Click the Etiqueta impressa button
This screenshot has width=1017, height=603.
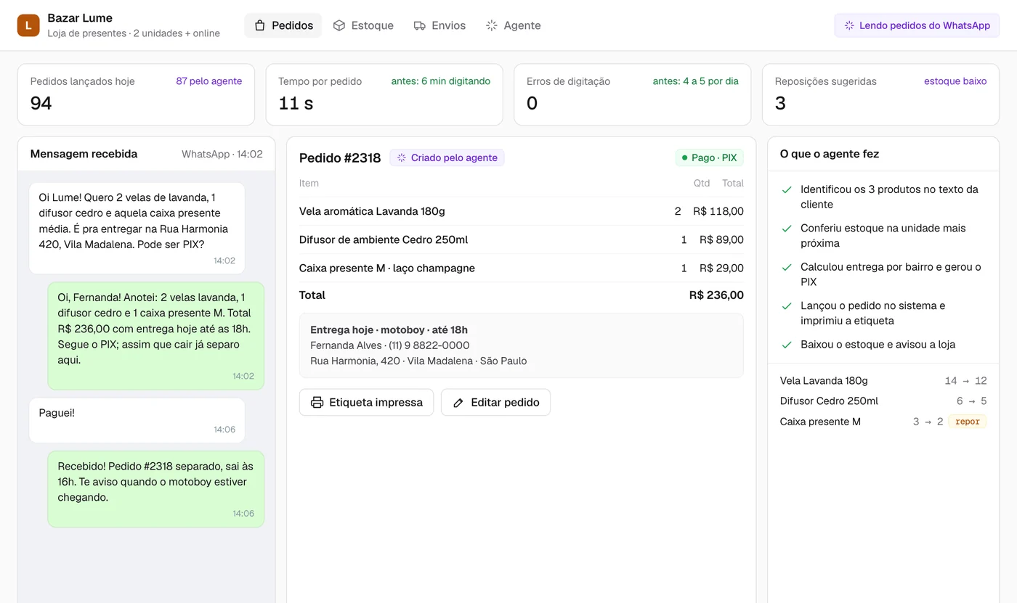pos(366,402)
